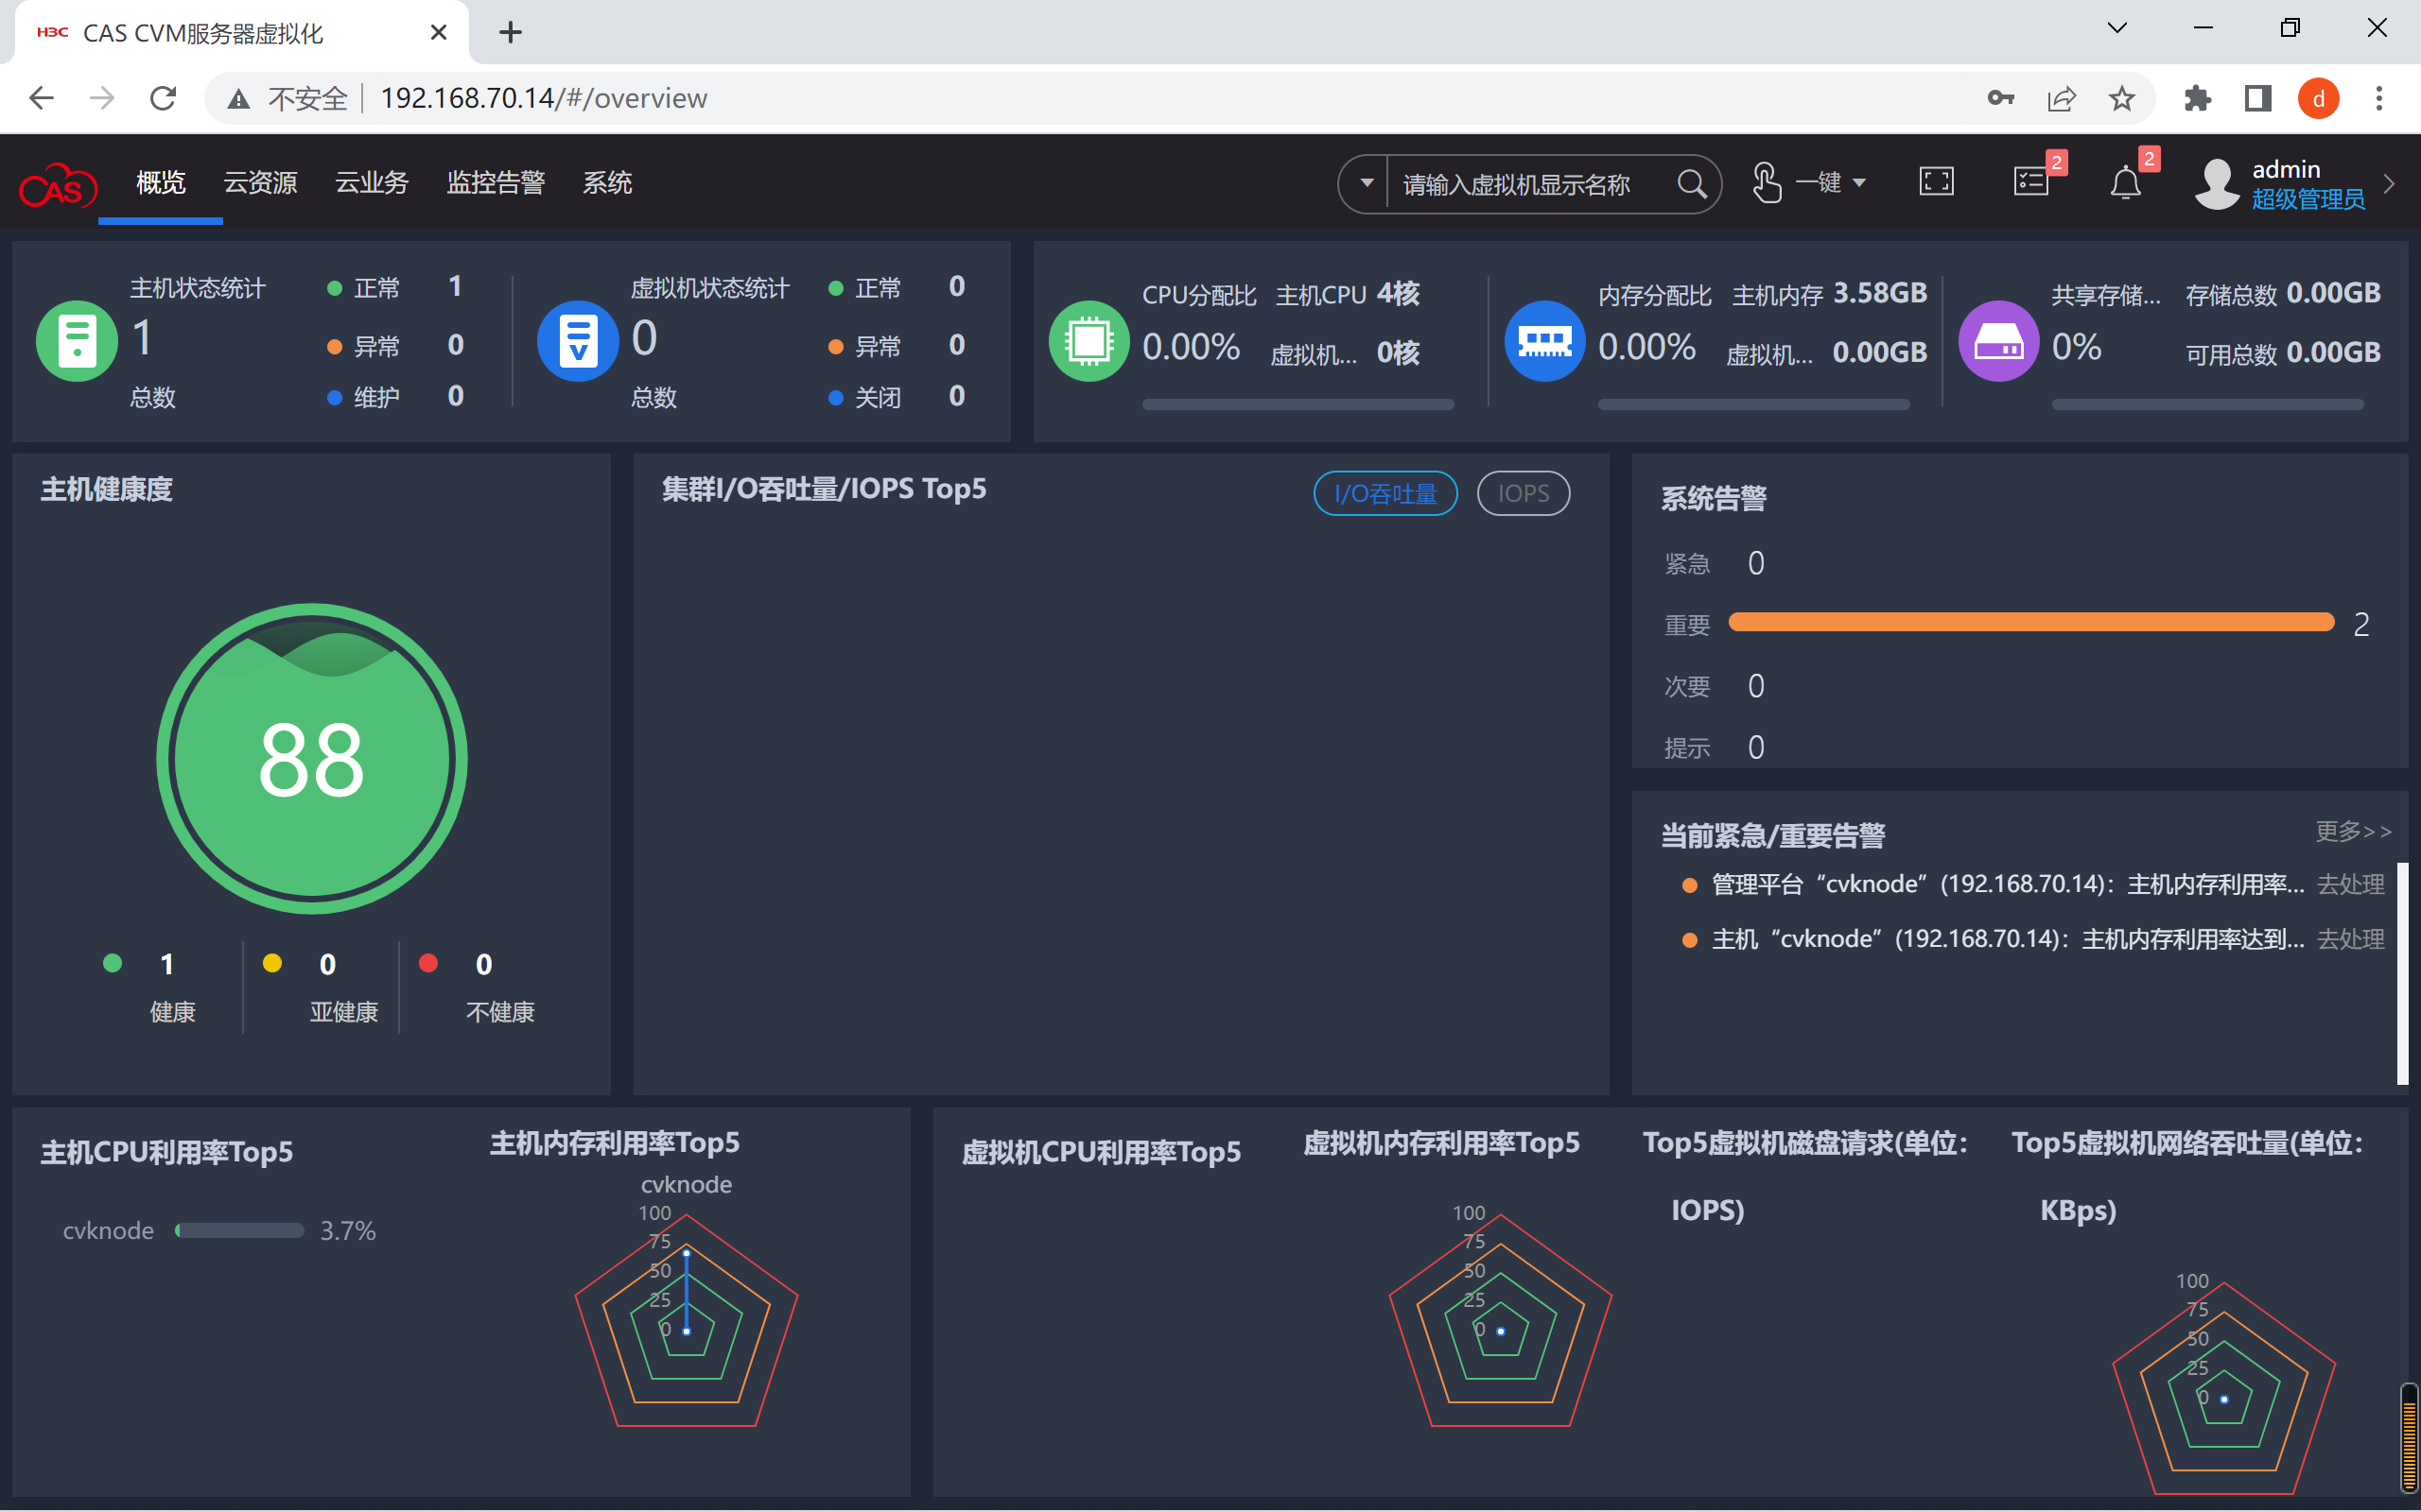Click the 更多>> alarms link
The image size is (2421, 1512).
(x=2352, y=831)
